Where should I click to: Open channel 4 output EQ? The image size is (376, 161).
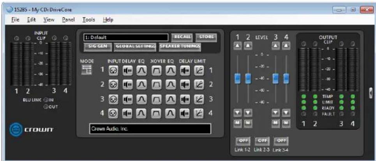point(170,113)
